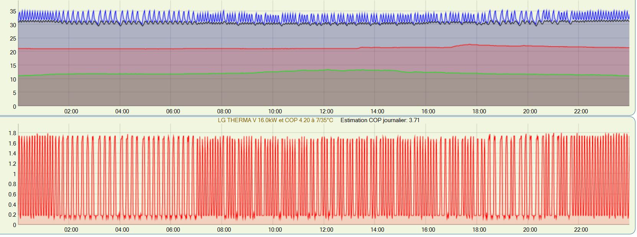Click the 10 value on the temperature axis
637x237 pixels.
[13, 80]
